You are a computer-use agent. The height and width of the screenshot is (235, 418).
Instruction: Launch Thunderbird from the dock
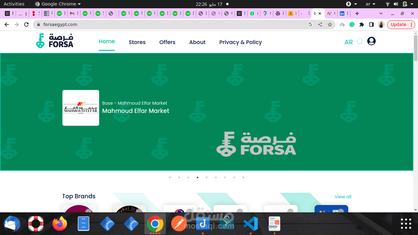(12, 224)
